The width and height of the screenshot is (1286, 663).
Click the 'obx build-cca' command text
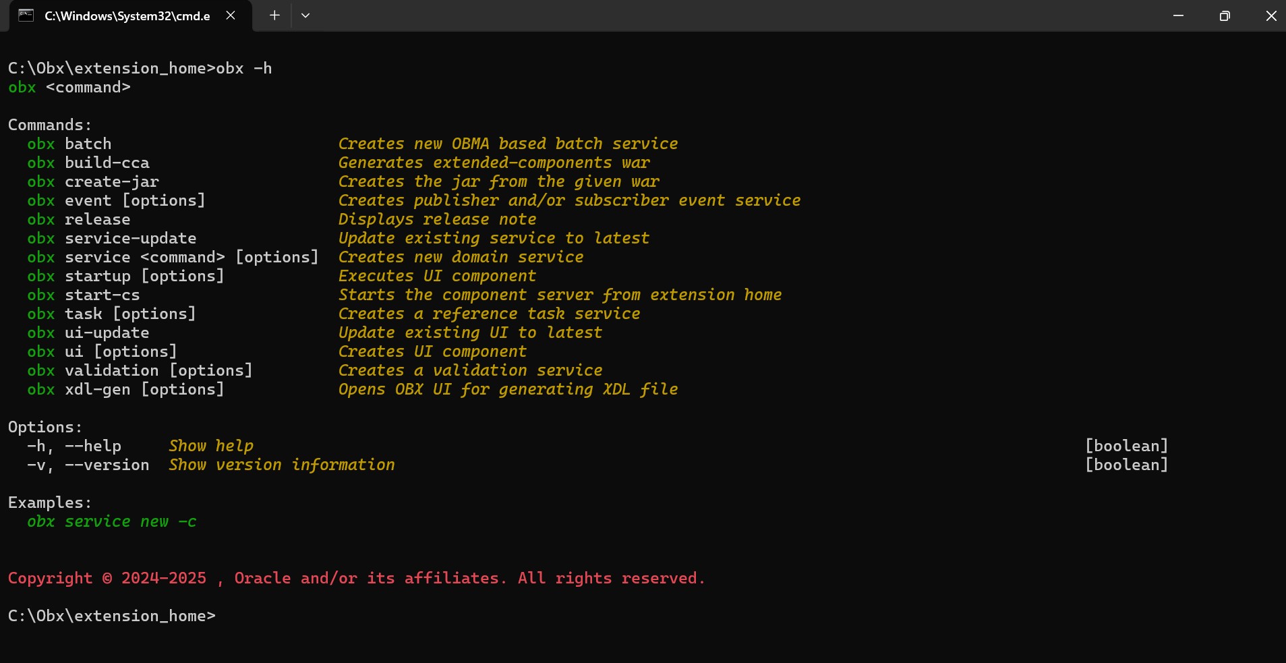(88, 163)
